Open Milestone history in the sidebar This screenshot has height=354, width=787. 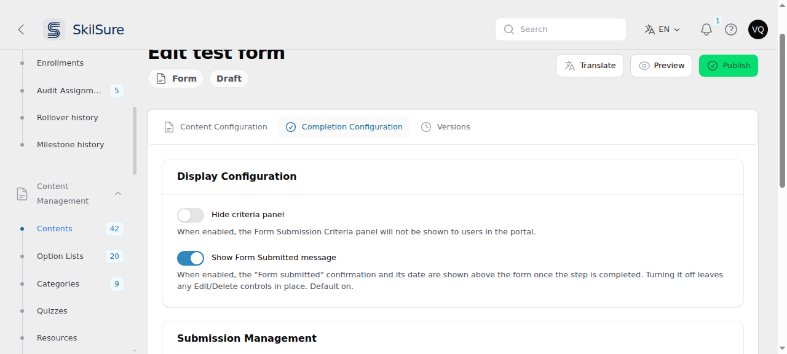(x=71, y=145)
